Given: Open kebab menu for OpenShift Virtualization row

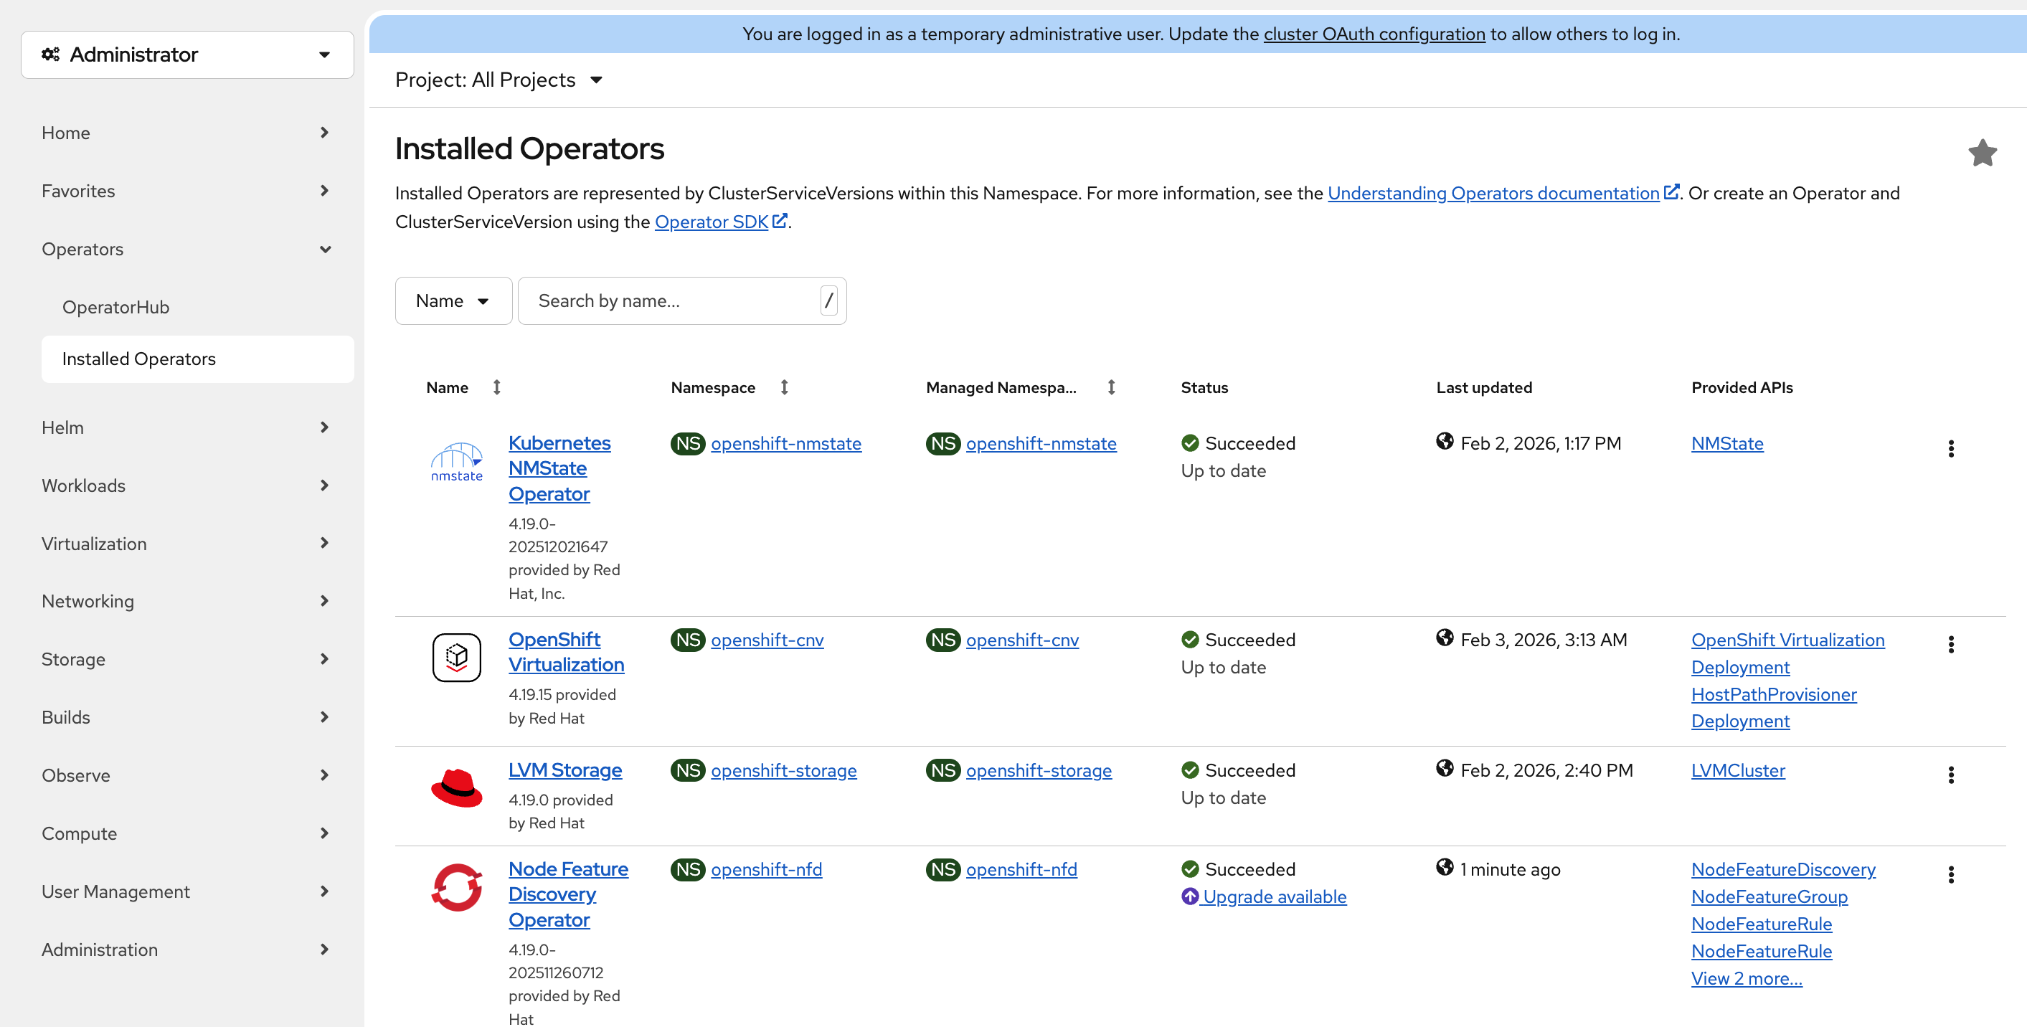Looking at the screenshot, I should click(x=1951, y=645).
